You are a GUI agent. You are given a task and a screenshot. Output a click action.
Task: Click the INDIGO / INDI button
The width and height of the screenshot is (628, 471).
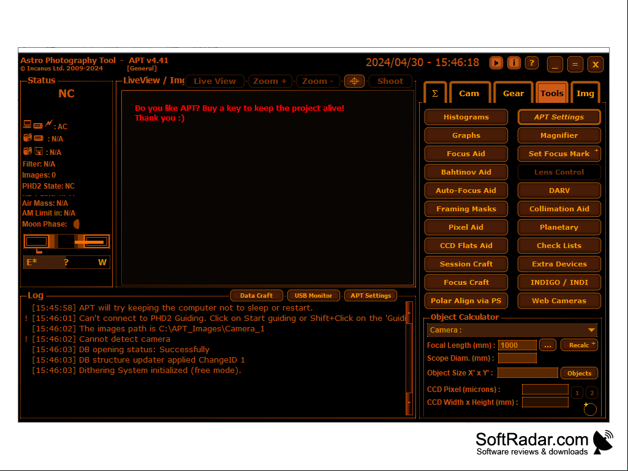(559, 282)
